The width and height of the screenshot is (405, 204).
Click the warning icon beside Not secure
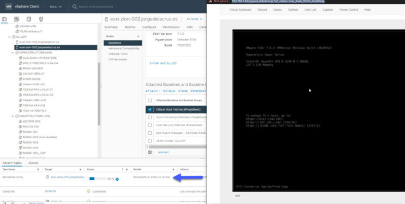pos(211,1)
